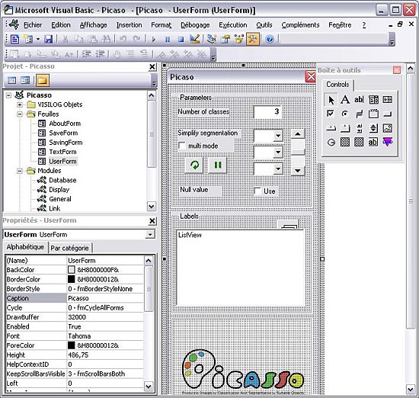Click Toggle Folders icon in Project panel

coord(43,81)
